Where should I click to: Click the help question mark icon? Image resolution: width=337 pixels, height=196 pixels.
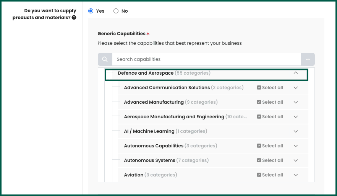74,18
